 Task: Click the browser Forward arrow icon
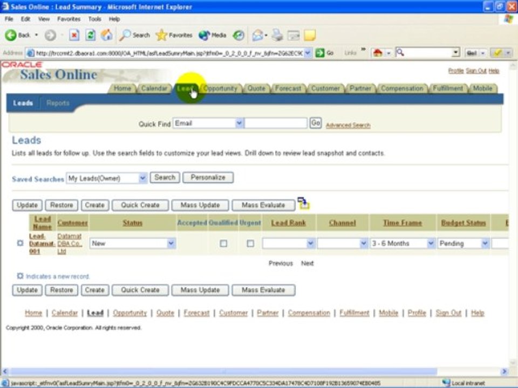click(x=50, y=35)
